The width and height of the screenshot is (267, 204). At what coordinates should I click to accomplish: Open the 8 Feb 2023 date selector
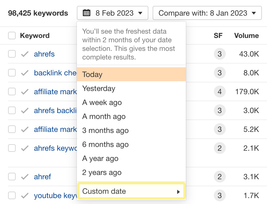coord(112,13)
